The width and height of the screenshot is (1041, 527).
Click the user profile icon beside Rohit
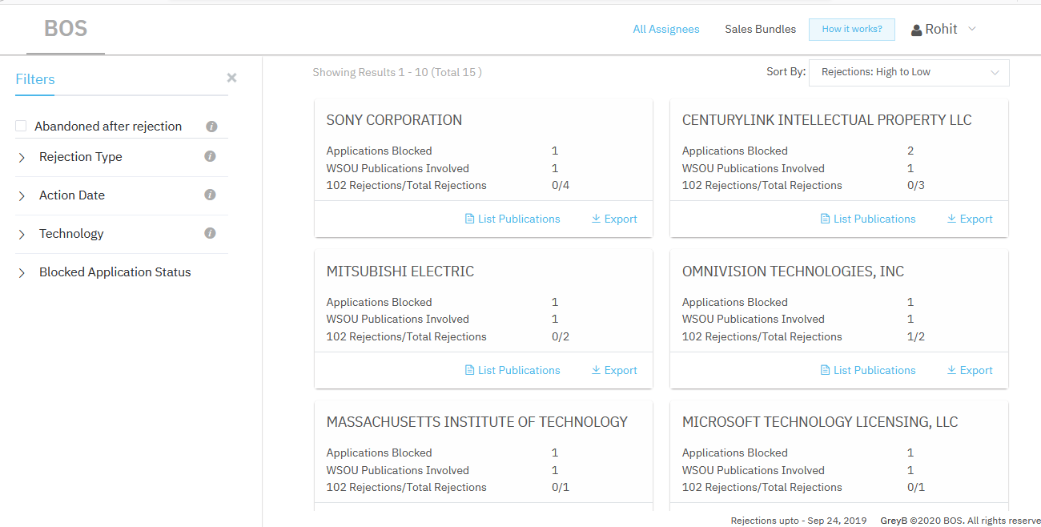(x=917, y=30)
